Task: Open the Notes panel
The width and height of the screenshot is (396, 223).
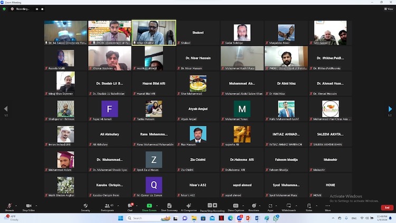Action: point(309,206)
